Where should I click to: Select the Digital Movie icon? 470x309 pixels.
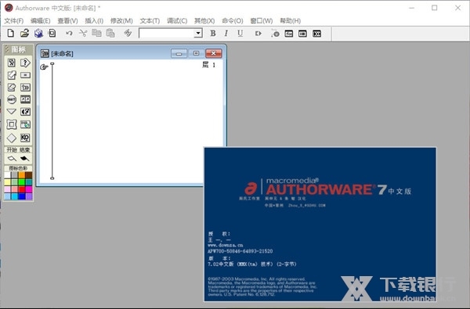(x=25, y=99)
